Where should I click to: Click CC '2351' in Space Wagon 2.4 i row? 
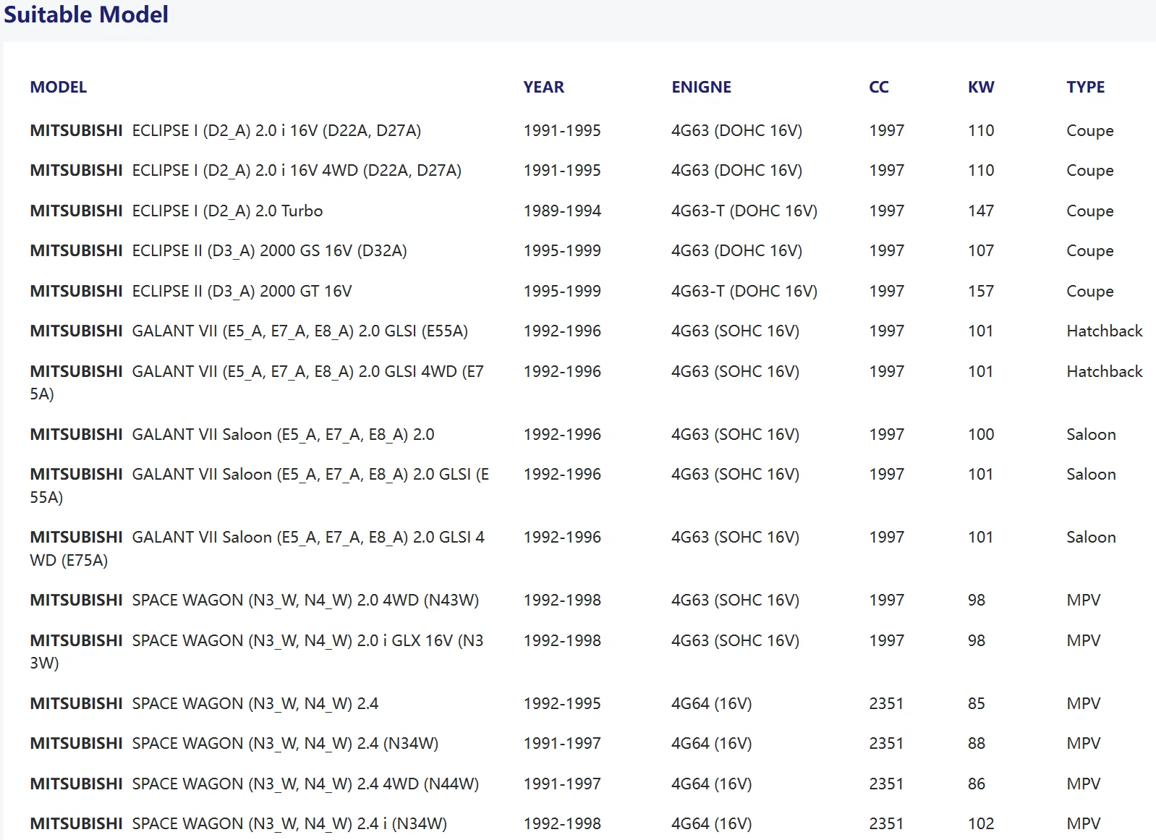(x=886, y=823)
